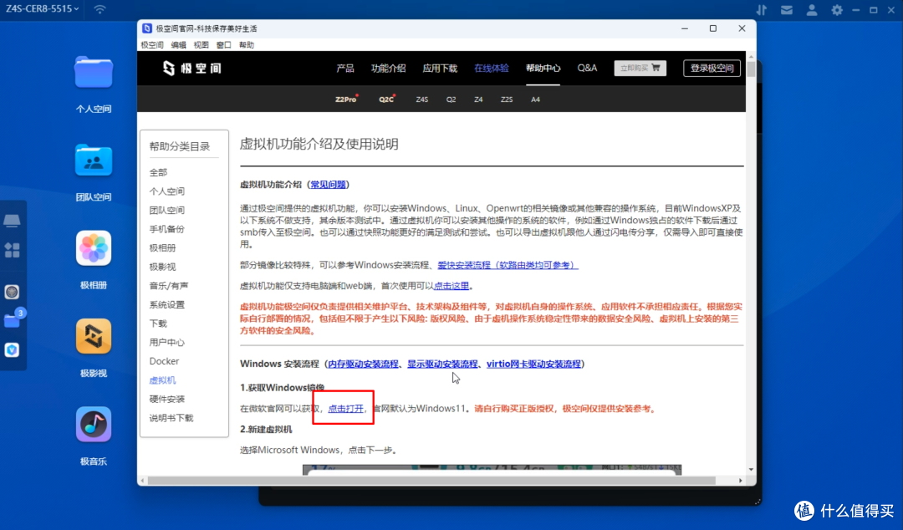903x530 pixels.
Task: Select 帮助中心 navigation tab
Action: tap(543, 68)
